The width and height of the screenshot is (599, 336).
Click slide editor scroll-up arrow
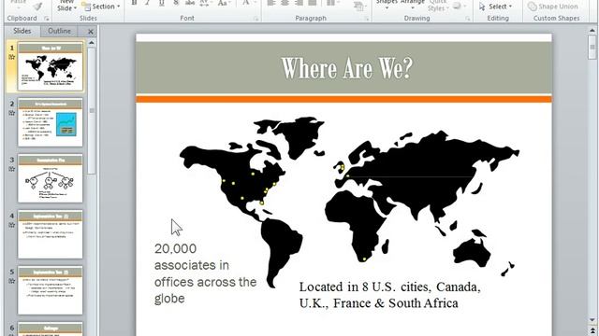[592, 31]
